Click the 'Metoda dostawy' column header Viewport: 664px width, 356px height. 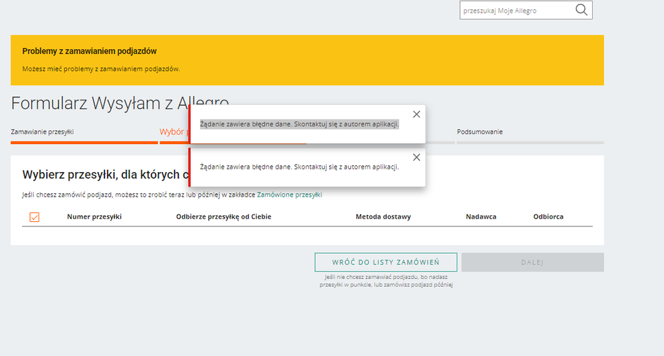click(383, 217)
